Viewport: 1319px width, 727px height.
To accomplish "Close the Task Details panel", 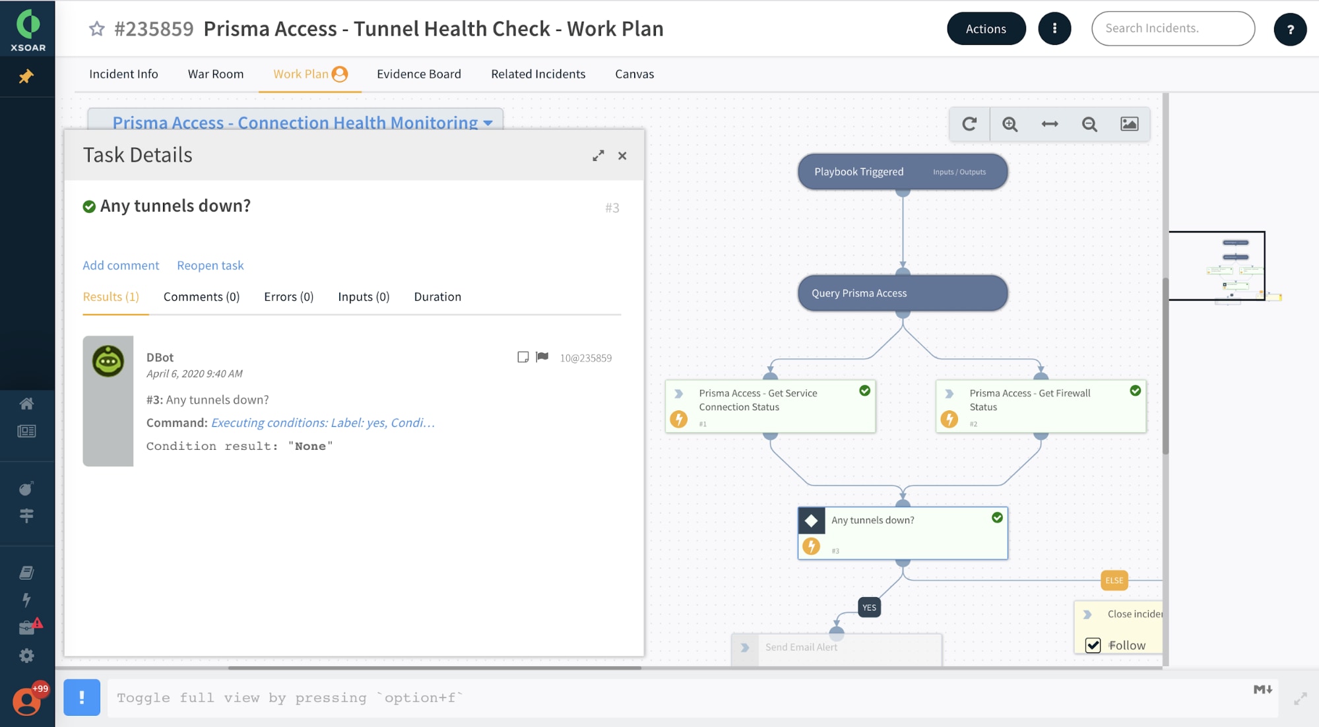I will (622, 156).
